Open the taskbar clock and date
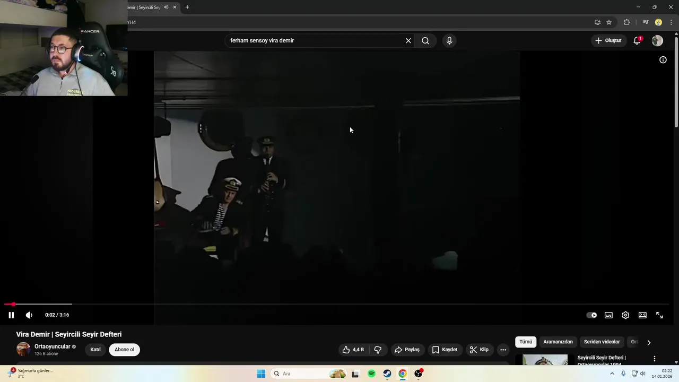The image size is (679, 382). (662, 374)
